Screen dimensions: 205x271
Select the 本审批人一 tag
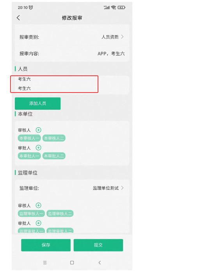(x=29, y=156)
